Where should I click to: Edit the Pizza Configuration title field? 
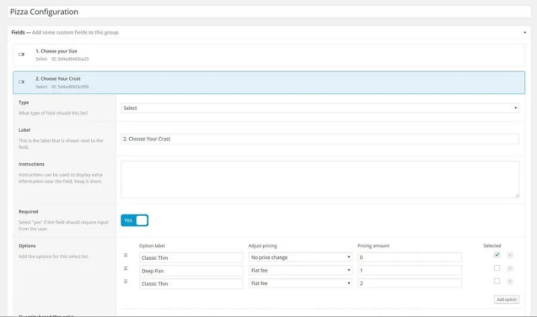click(269, 12)
